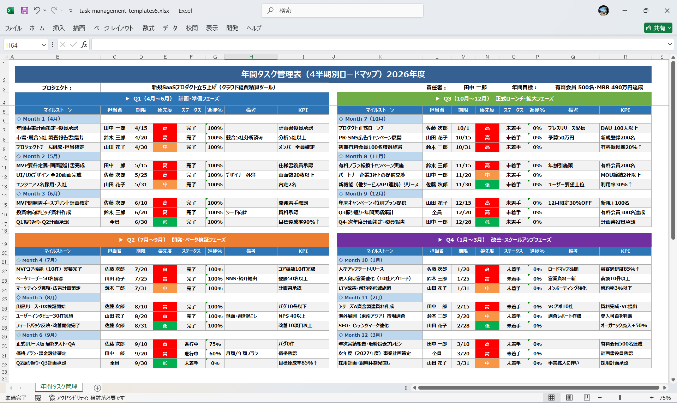
Task: Click the 共有 share button
Action: (658, 28)
